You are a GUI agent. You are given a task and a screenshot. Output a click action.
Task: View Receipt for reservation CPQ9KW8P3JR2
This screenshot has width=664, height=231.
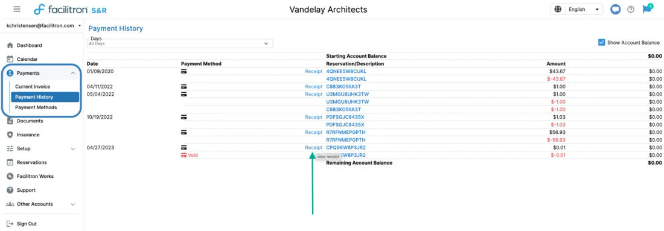pos(313,148)
